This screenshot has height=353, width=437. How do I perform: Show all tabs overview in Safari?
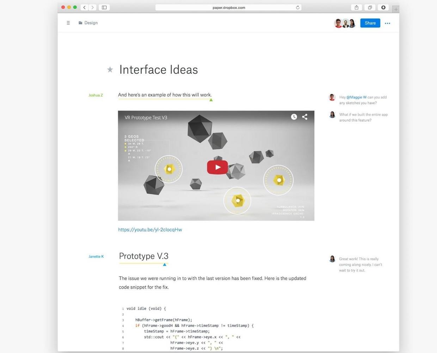[x=370, y=7]
